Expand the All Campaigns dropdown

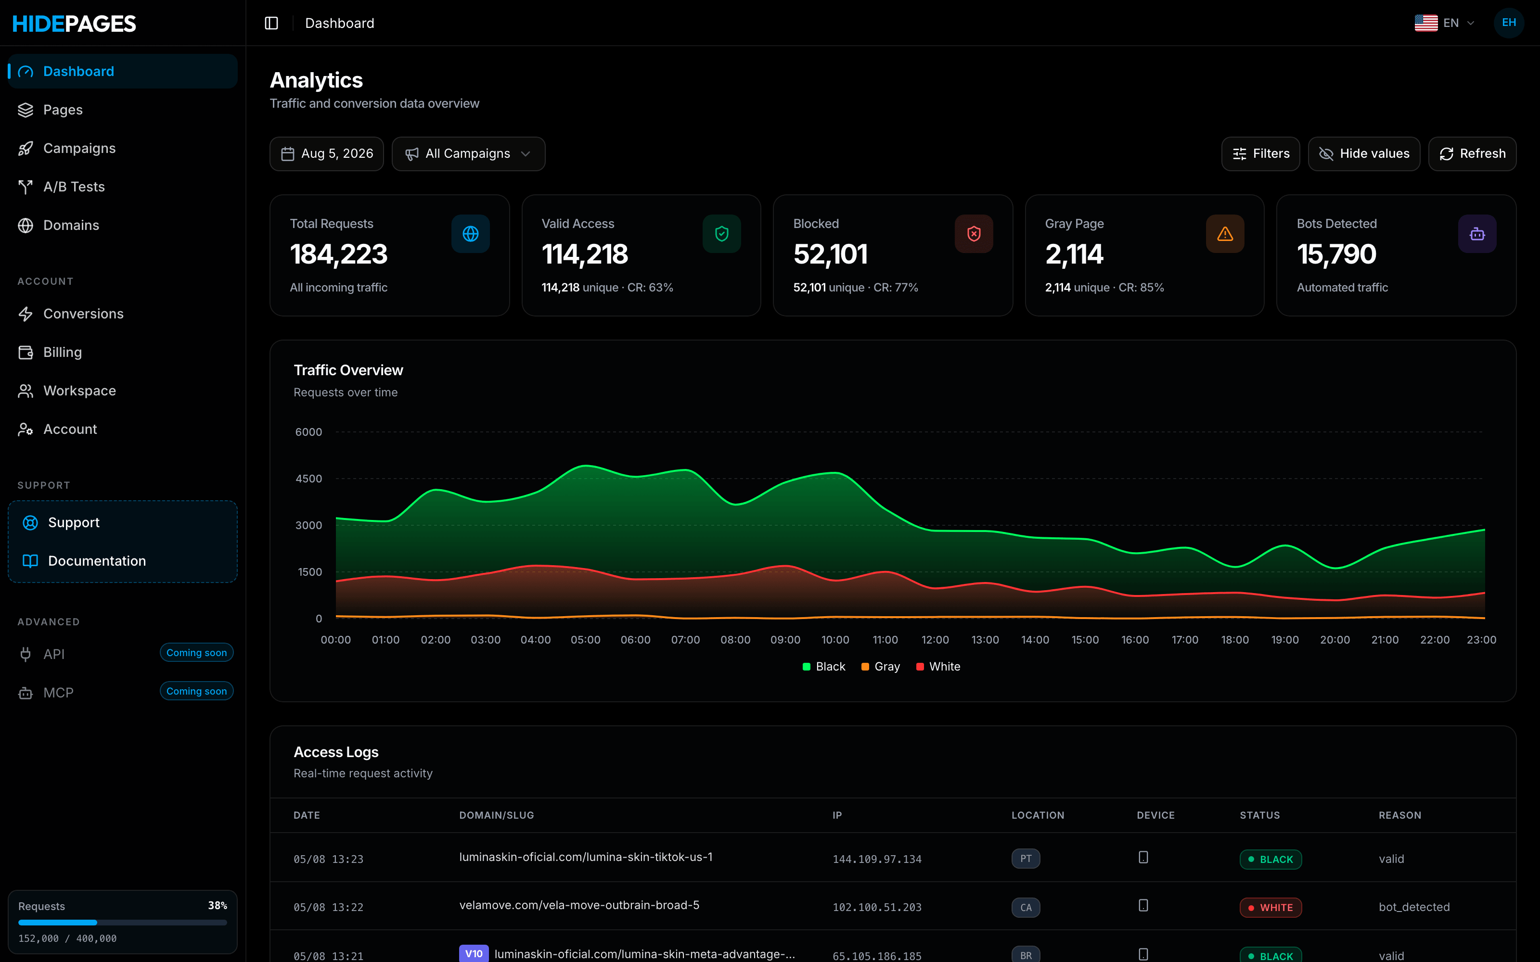pyautogui.click(x=468, y=154)
